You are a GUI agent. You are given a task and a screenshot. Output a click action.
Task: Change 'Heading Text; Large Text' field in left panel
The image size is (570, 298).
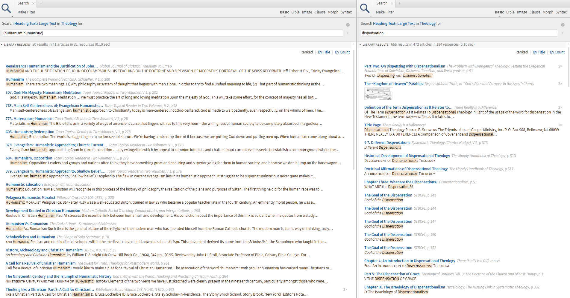click(x=35, y=24)
